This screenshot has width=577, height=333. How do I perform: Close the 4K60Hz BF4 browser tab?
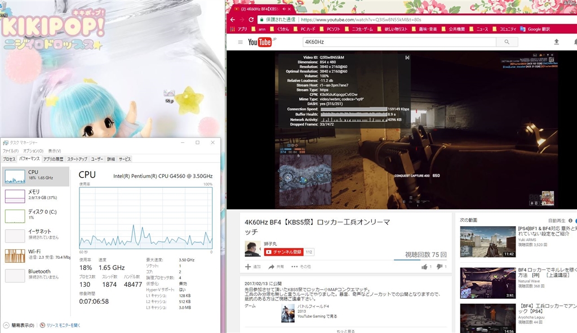(x=289, y=9)
